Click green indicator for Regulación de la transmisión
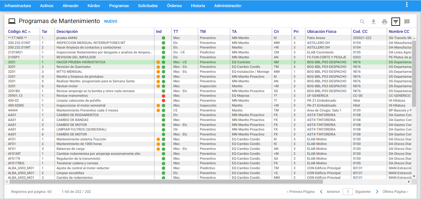The height and width of the screenshot is (199, 421). click(163, 158)
